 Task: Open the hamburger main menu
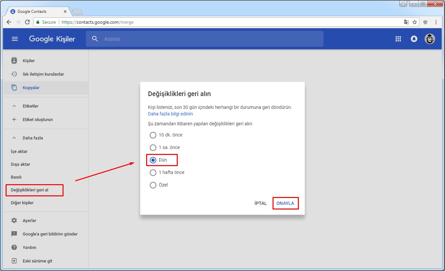[x=15, y=39]
